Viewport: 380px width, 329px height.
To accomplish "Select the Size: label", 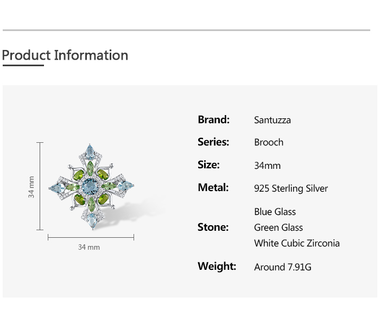I will tap(208, 165).
